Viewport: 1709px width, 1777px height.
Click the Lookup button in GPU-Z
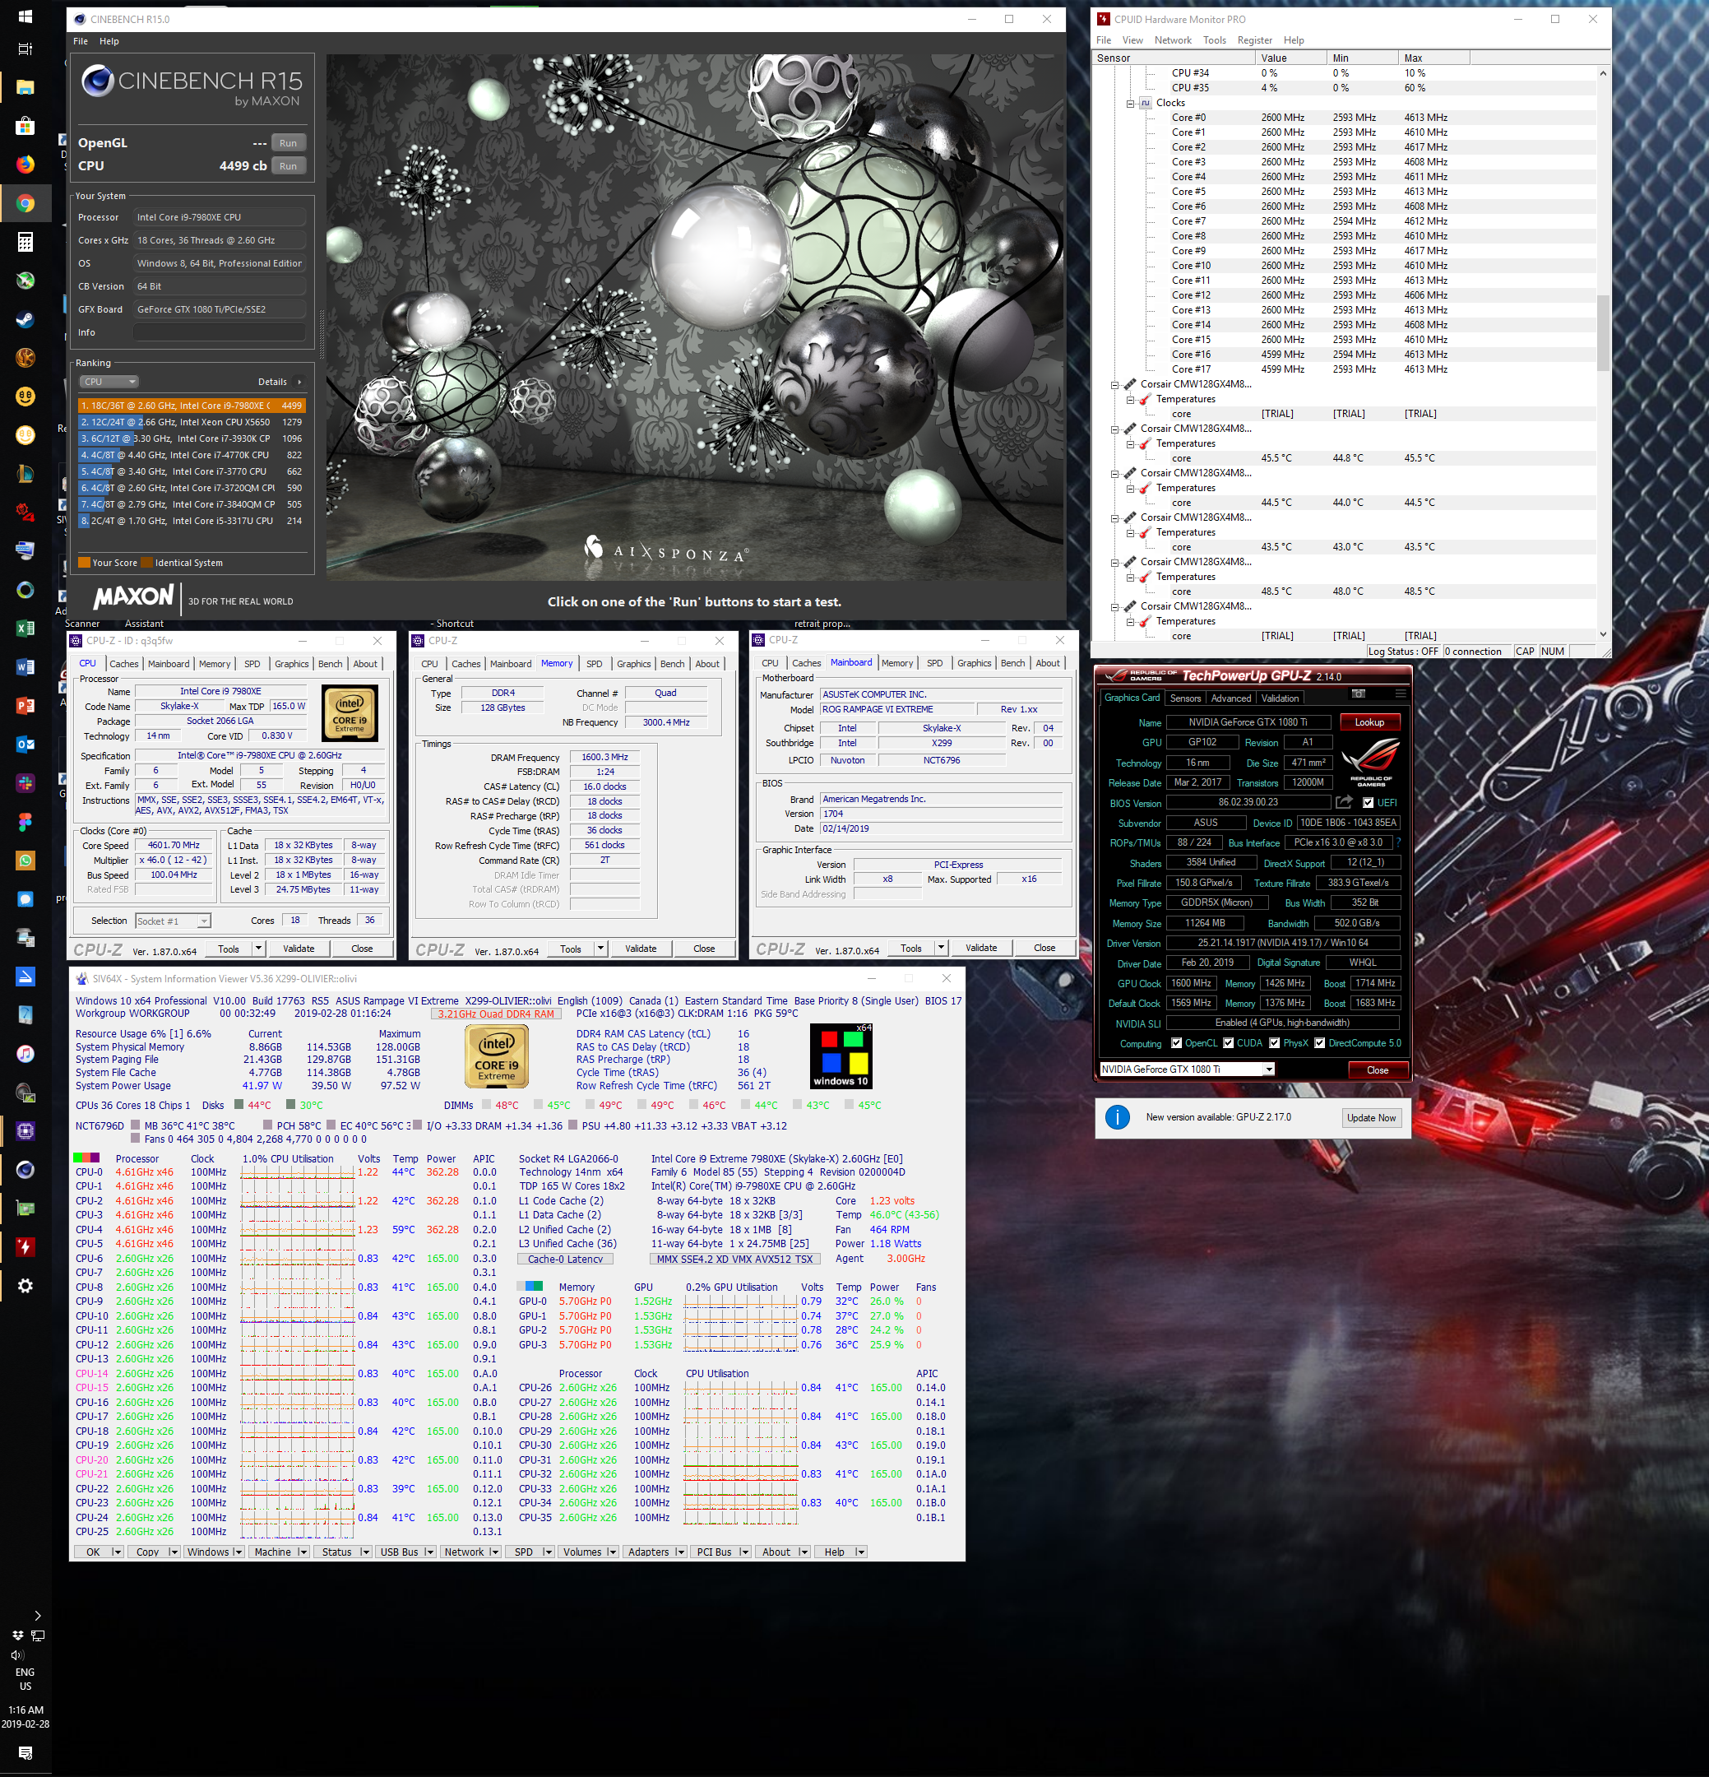[x=1369, y=722]
